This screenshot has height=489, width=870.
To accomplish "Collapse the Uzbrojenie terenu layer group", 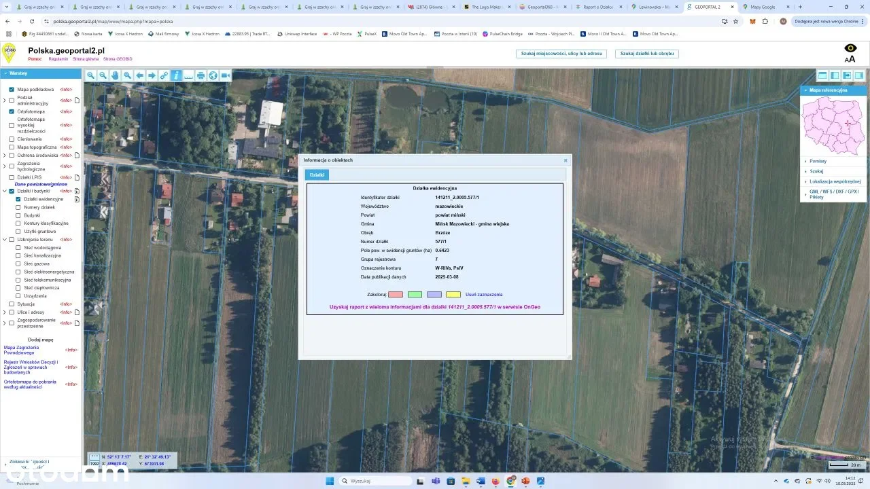I will click(x=4, y=240).
